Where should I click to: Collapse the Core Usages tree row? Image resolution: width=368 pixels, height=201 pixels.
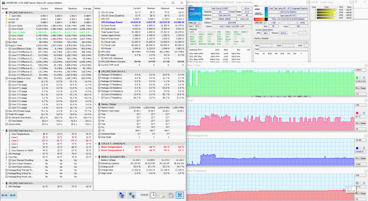[6, 82]
